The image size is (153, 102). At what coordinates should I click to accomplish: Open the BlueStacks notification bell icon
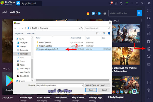[x=111, y=3]
